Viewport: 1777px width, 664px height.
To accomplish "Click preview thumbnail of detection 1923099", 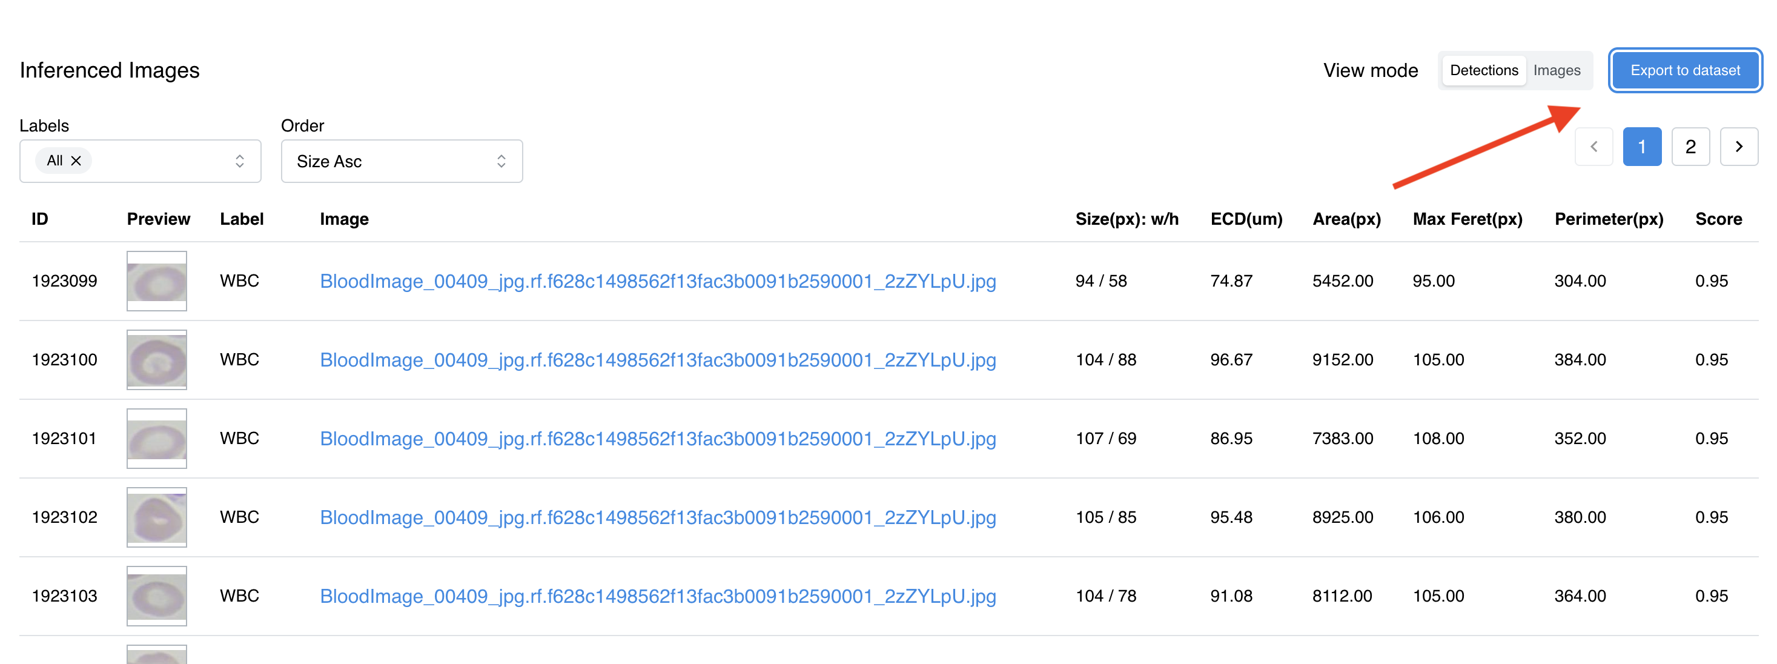I will (157, 281).
